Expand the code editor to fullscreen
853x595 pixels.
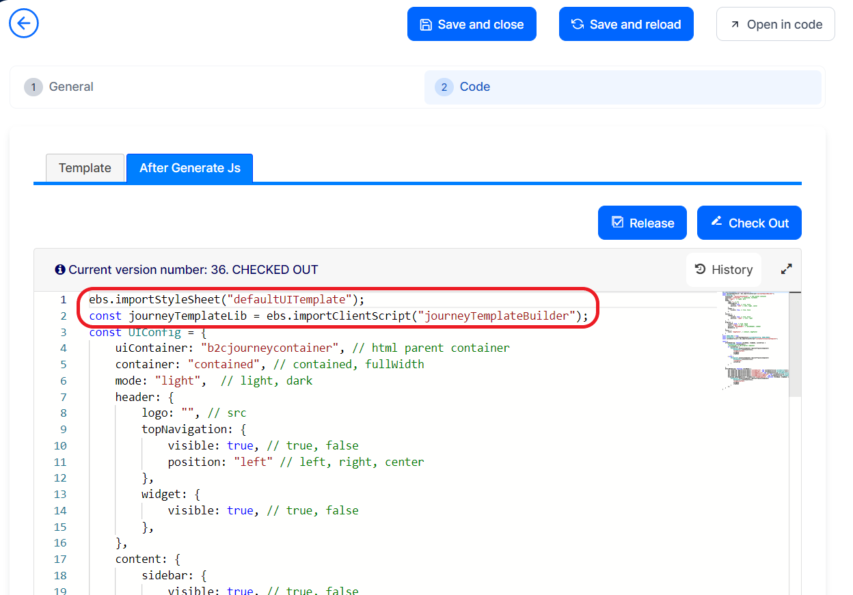pyautogui.click(x=786, y=269)
